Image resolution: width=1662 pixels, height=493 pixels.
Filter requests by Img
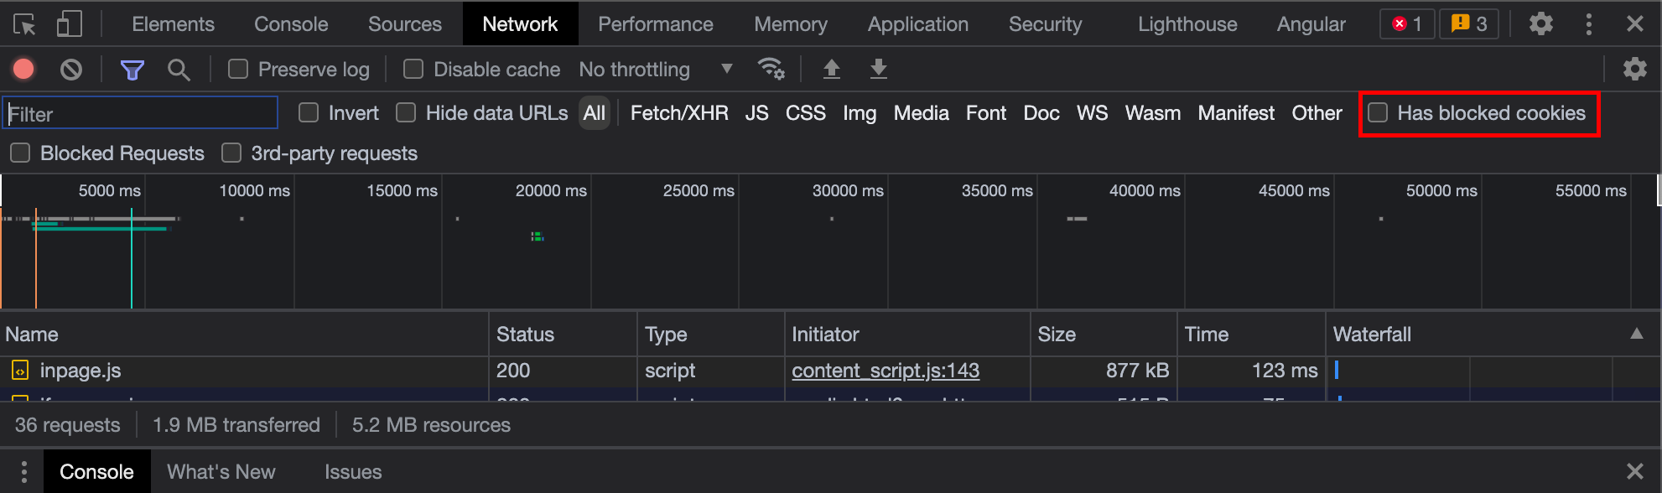click(x=860, y=113)
